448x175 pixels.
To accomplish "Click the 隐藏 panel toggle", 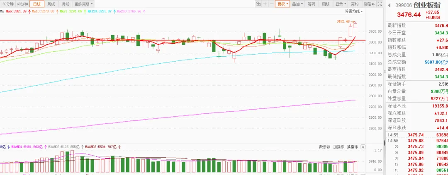I will (x=369, y=4).
